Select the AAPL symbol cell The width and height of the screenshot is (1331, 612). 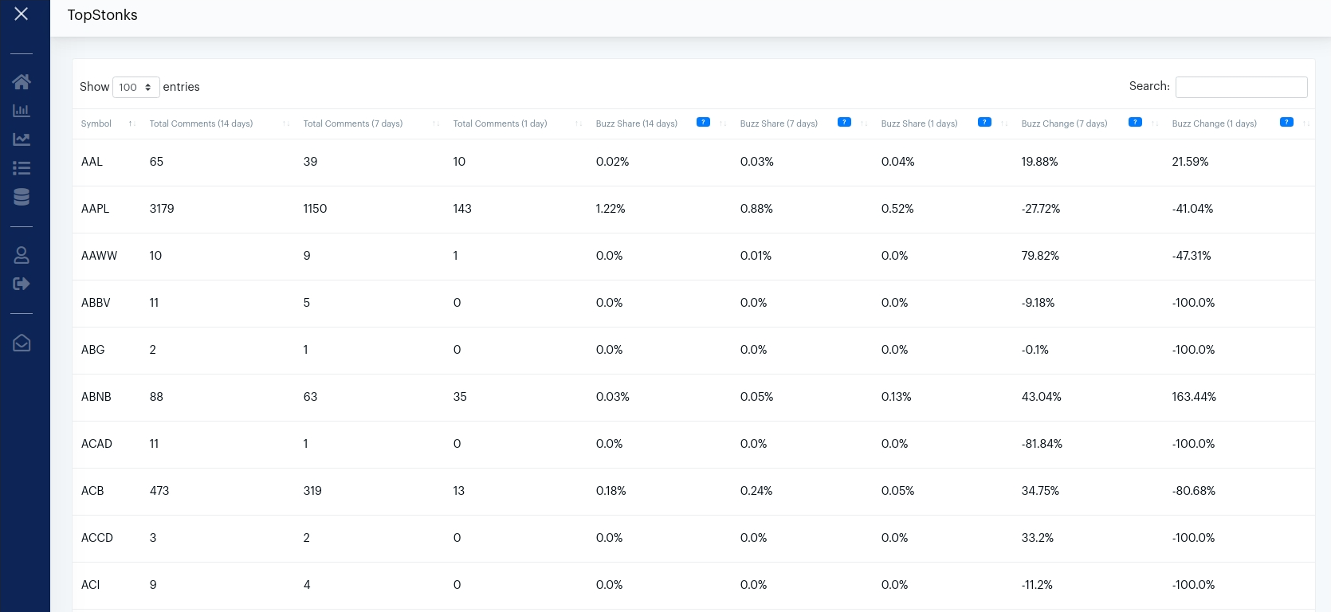point(95,209)
